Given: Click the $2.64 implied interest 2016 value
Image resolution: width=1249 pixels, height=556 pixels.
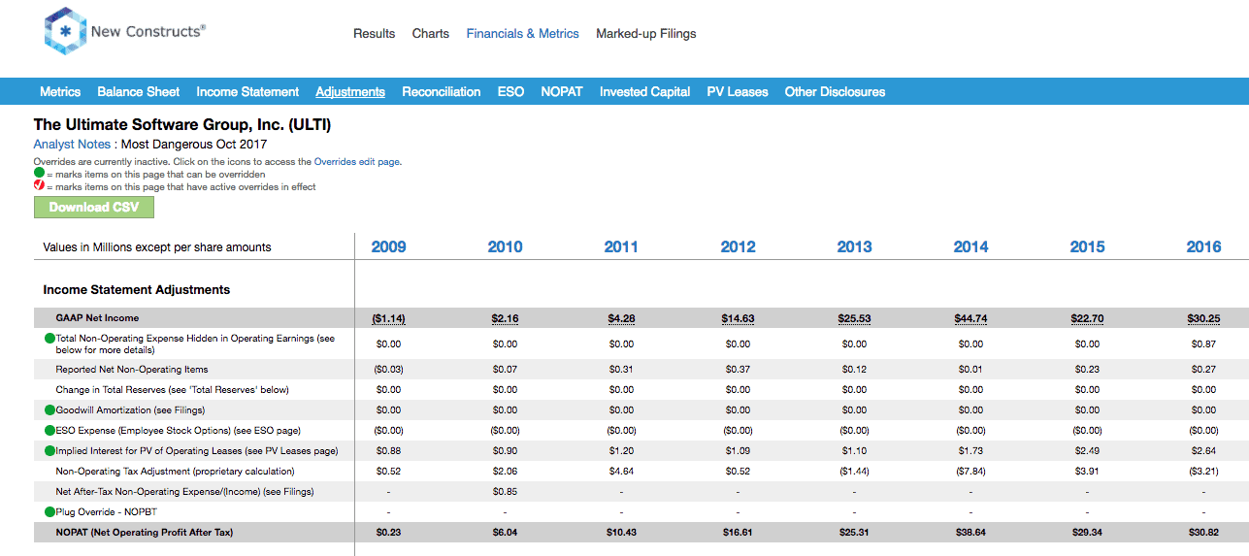Looking at the screenshot, I should 1203,450.
